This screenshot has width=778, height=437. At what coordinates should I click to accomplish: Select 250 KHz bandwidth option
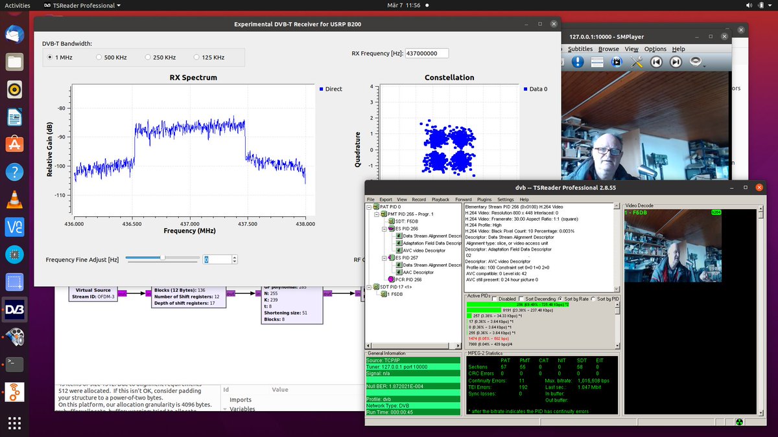pyautogui.click(x=160, y=58)
